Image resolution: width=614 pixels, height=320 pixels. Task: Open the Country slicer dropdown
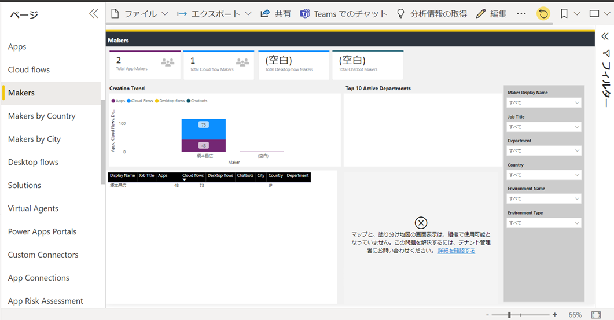(543, 175)
